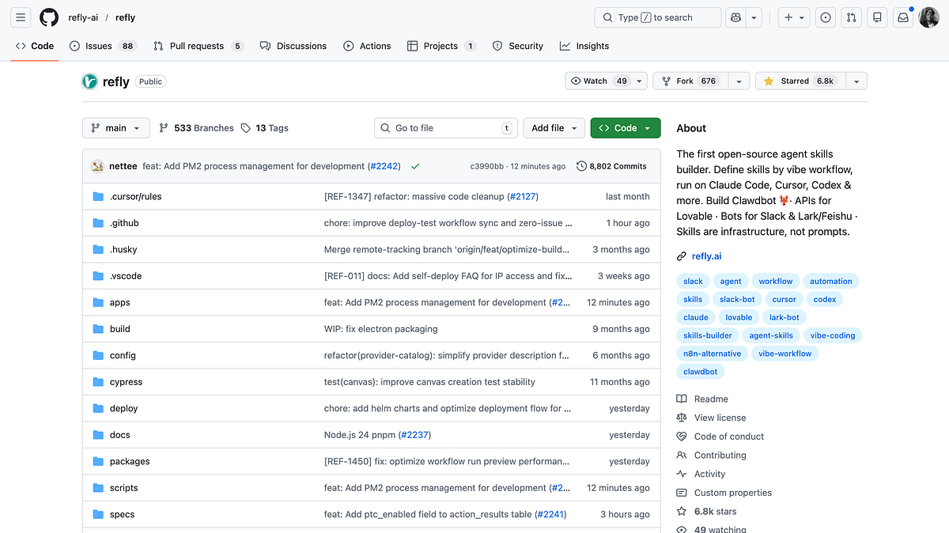Click the clock icon by 8,802 Commits

click(x=582, y=166)
